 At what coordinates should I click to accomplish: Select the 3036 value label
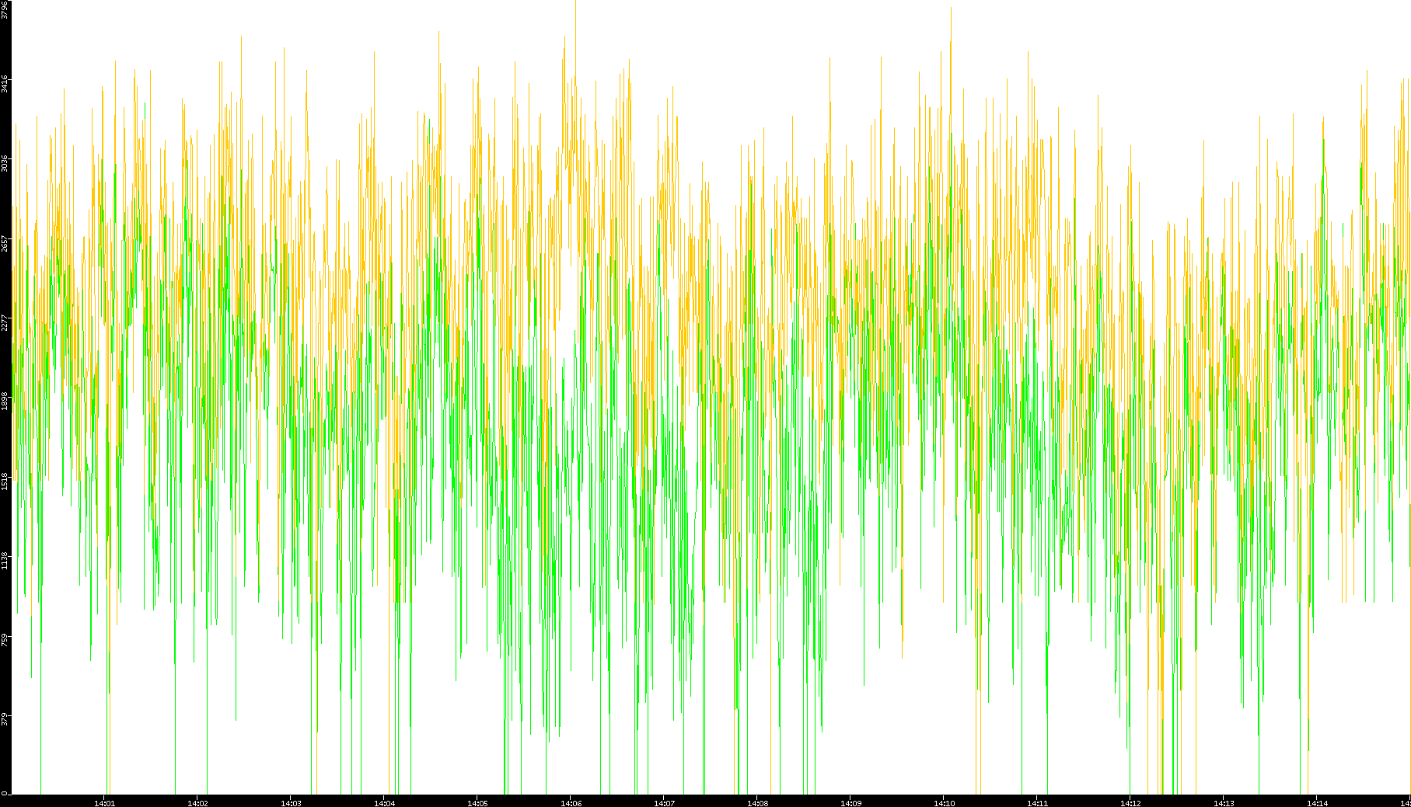(x=5, y=163)
